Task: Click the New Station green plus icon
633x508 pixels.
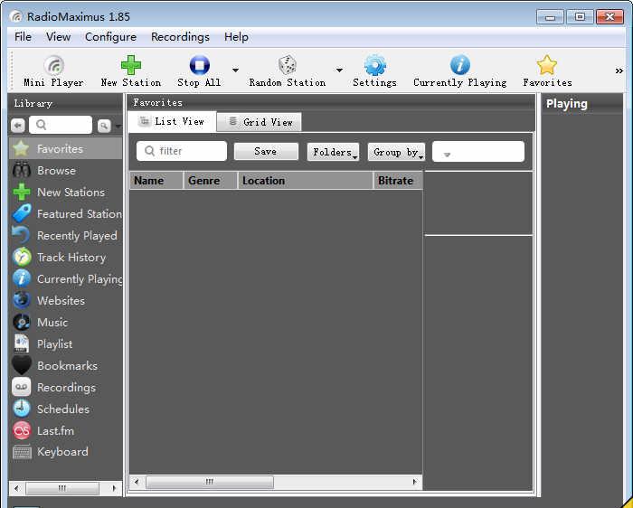Action: (x=131, y=65)
